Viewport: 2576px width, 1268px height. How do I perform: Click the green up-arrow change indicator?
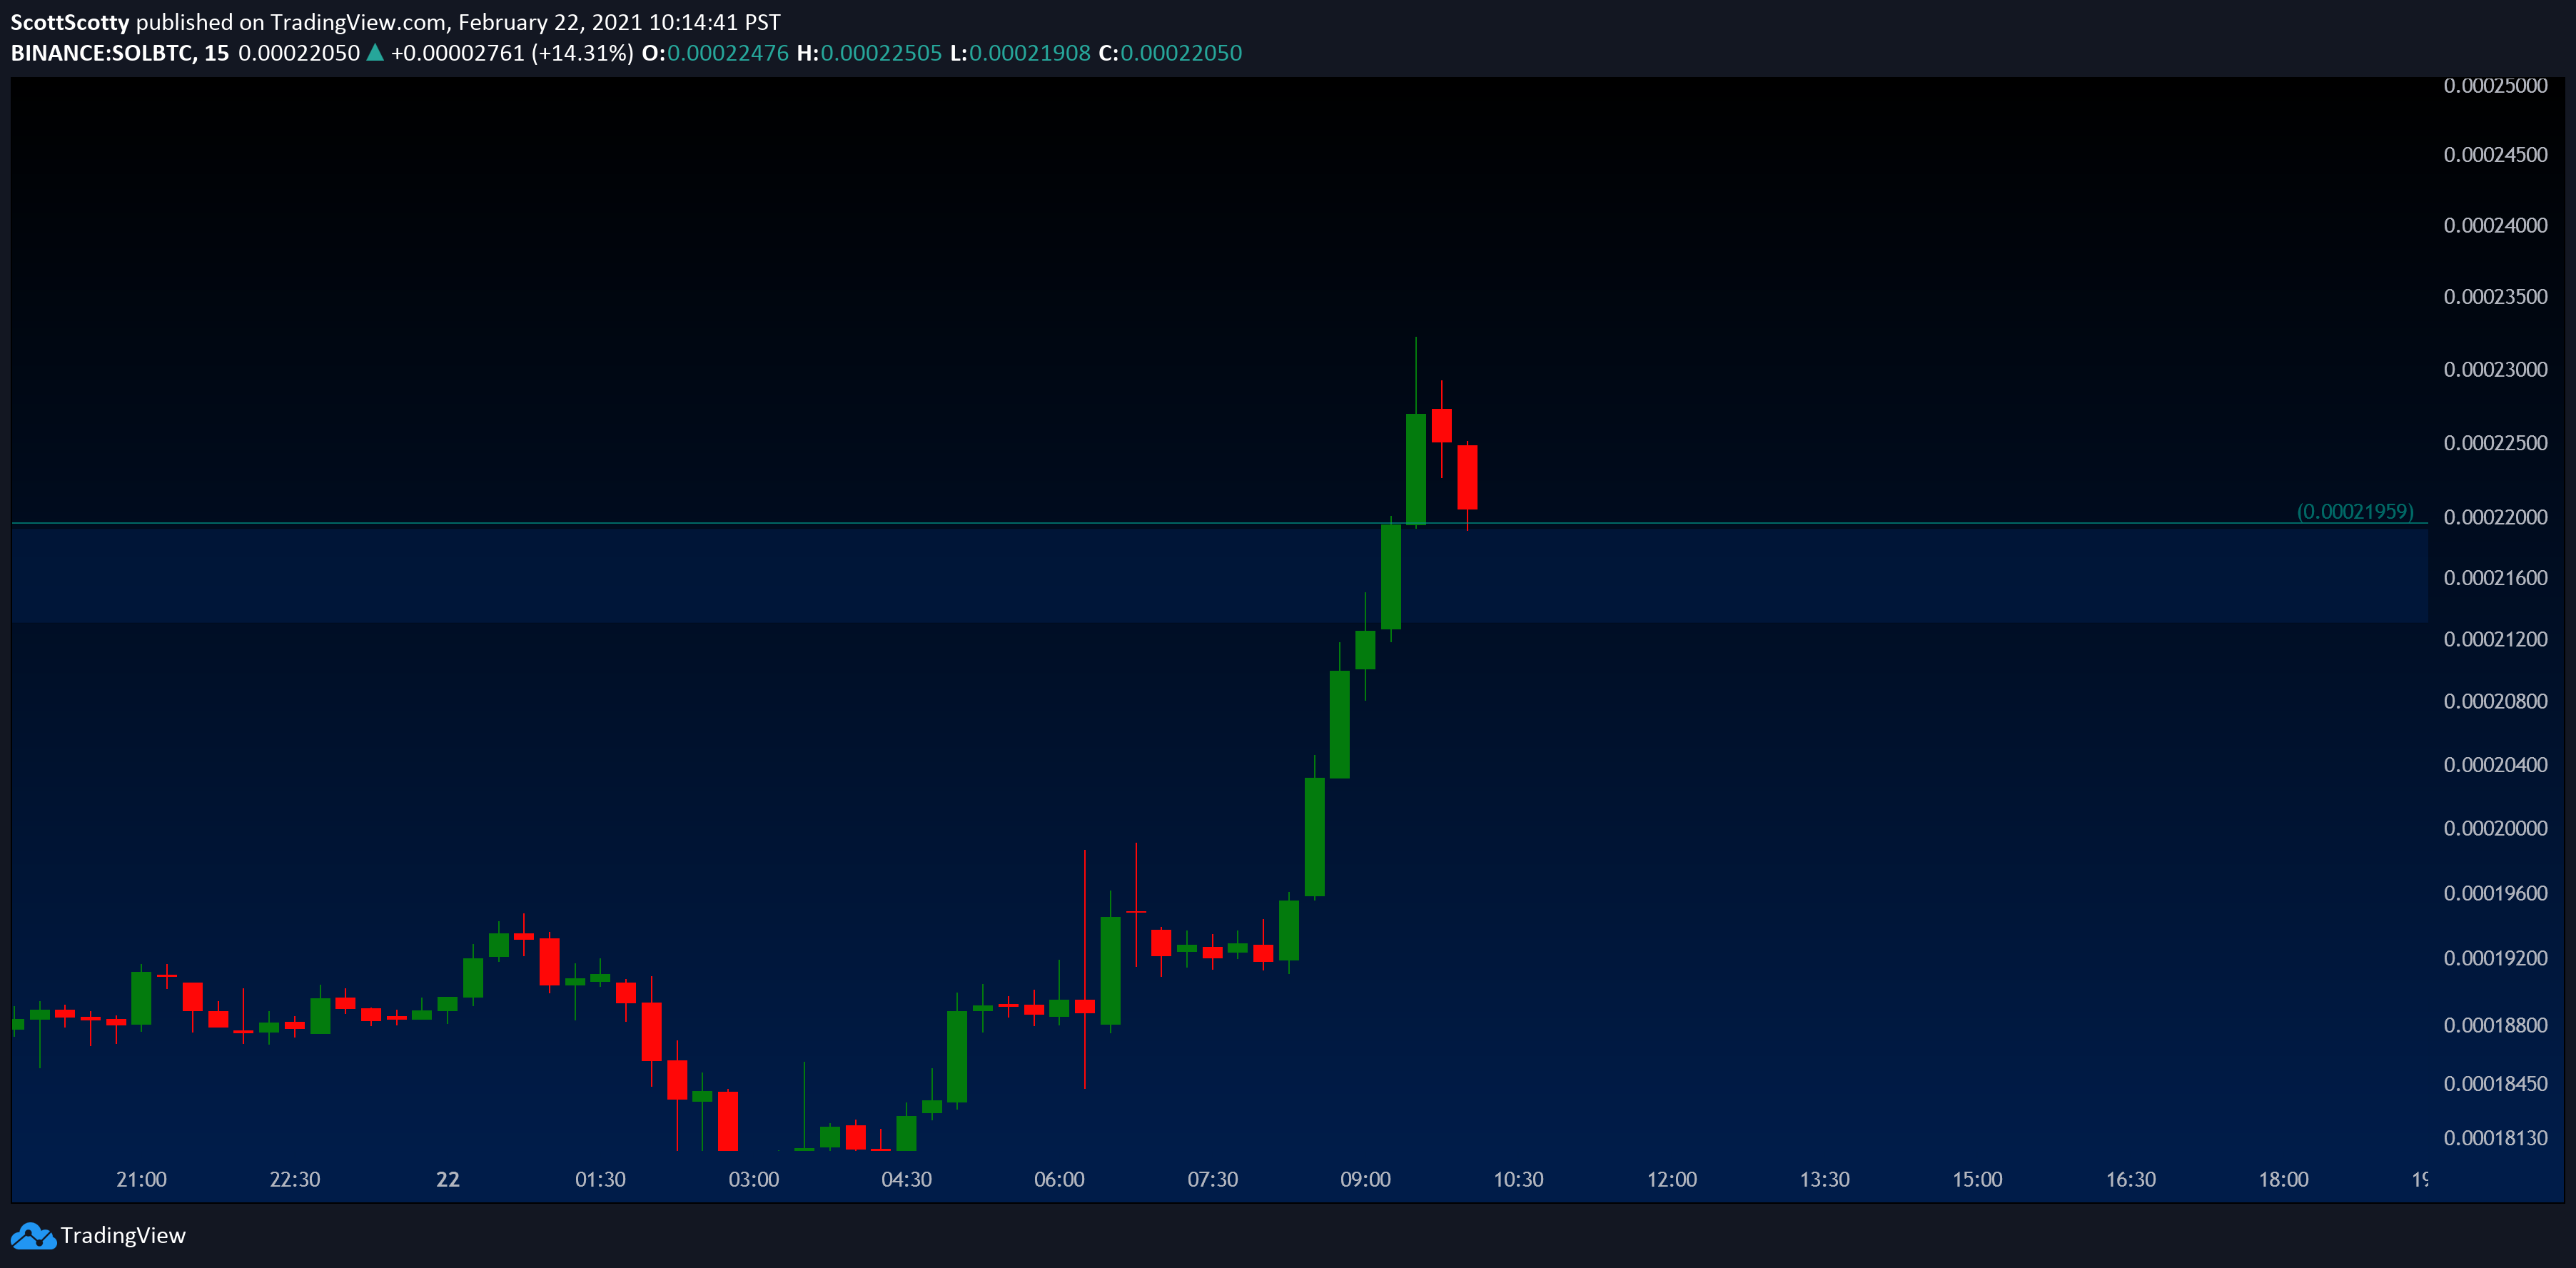(375, 53)
